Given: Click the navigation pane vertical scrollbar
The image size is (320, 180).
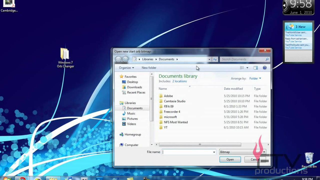Looking at the screenshot, I should [x=151, y=98].
